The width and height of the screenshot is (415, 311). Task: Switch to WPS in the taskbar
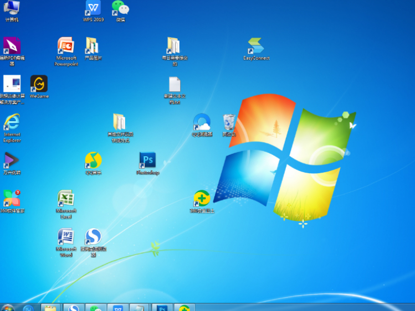(x=118, y=308)
